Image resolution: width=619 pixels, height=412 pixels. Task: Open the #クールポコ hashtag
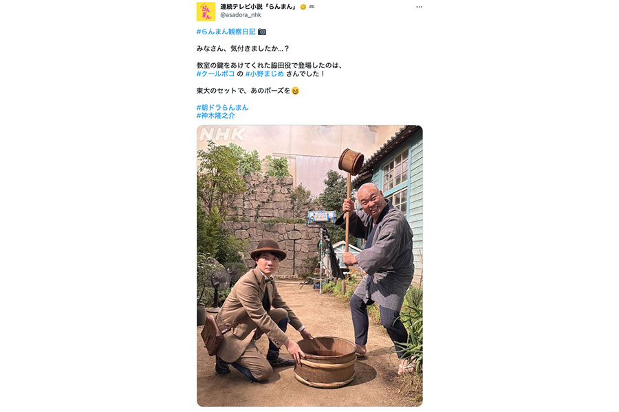[215, 73]
